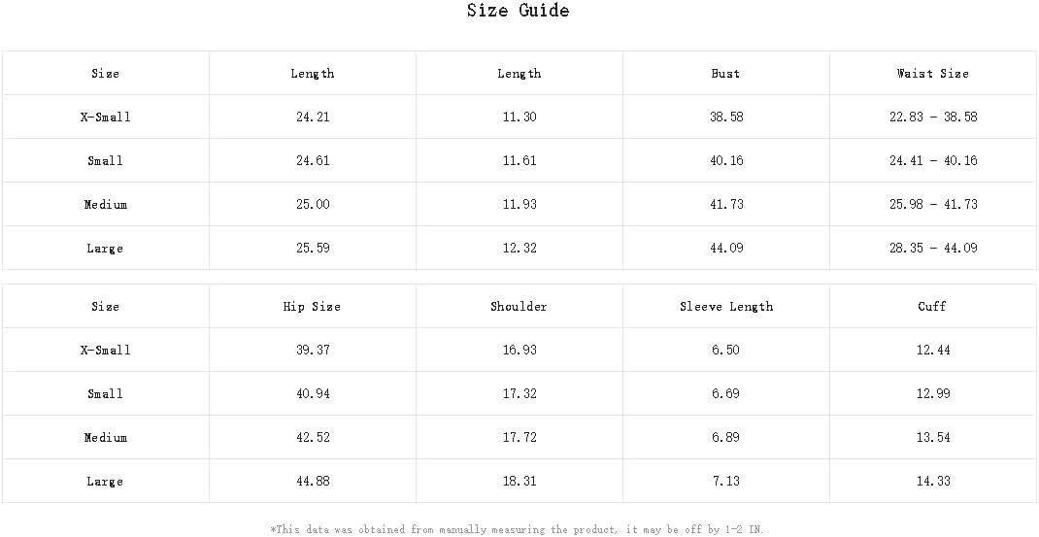Select the Sleeve Length column header
Image resolution: width=1039 pixels, height=537 pixels.
[726, 307]
